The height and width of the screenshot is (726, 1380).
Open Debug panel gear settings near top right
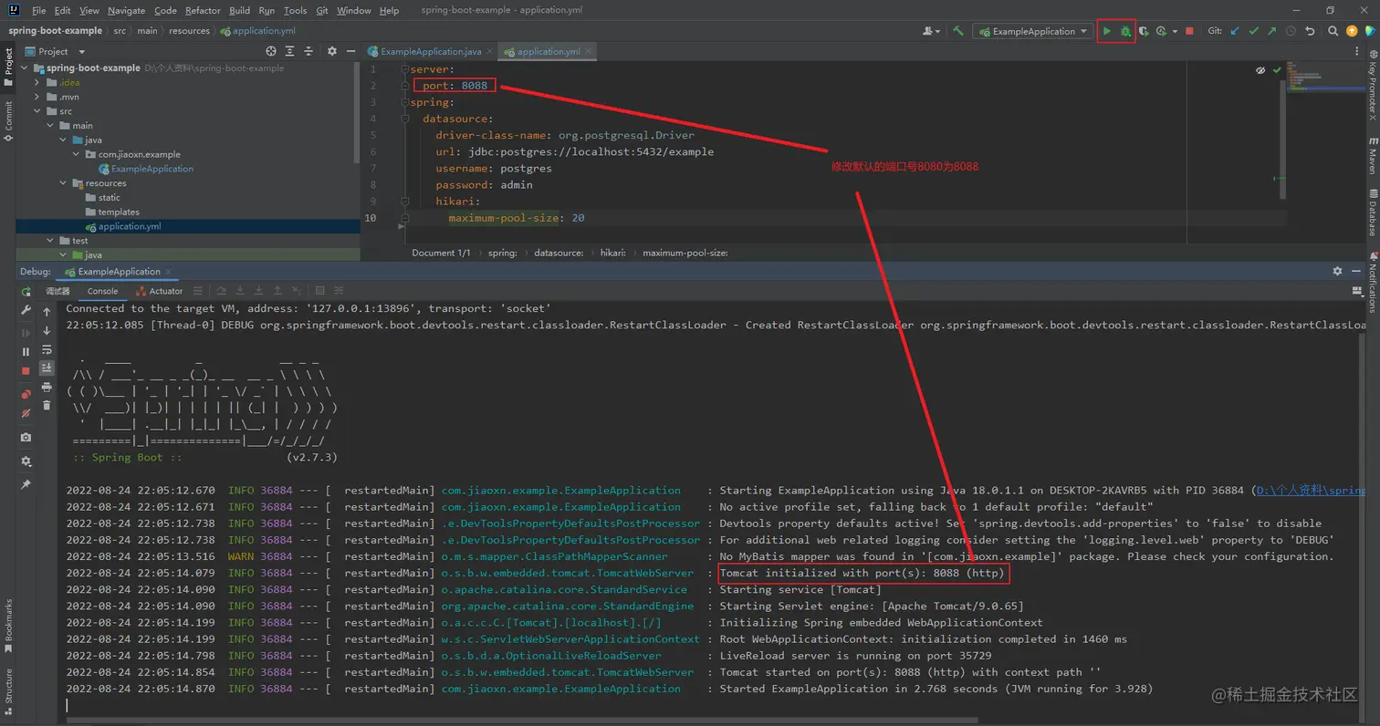[x=1337, y=271]
